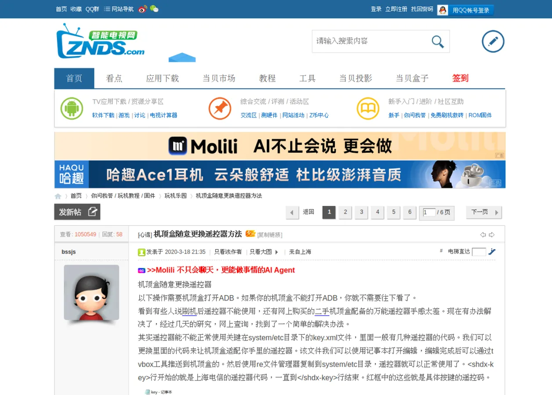The height and width of the screenshot is (395, 552).
Task: Click 玩机乐园 breadcrumb link
Action: click(x=176, y=196)
